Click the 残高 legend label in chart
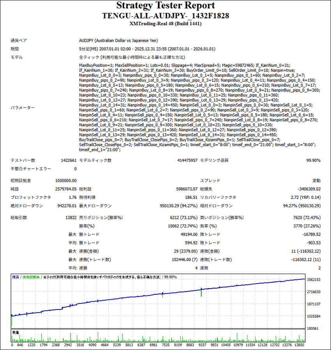 coord(15,277)
